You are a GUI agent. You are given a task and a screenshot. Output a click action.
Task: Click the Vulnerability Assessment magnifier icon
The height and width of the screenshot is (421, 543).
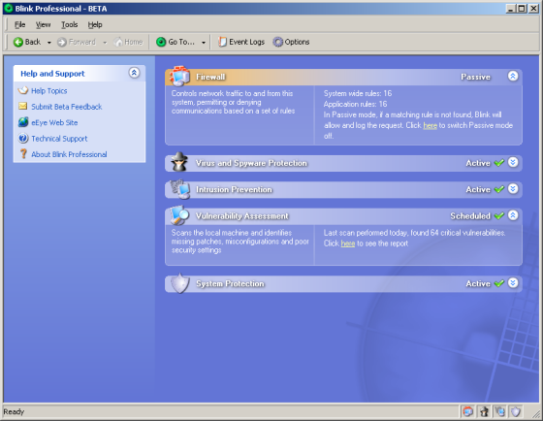coord(179,214)
